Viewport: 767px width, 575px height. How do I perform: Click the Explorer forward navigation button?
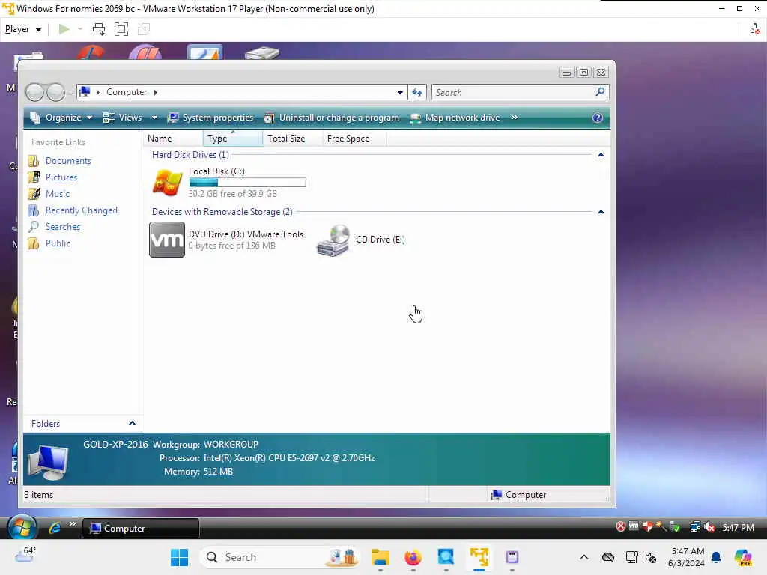(x=55, y=92)
